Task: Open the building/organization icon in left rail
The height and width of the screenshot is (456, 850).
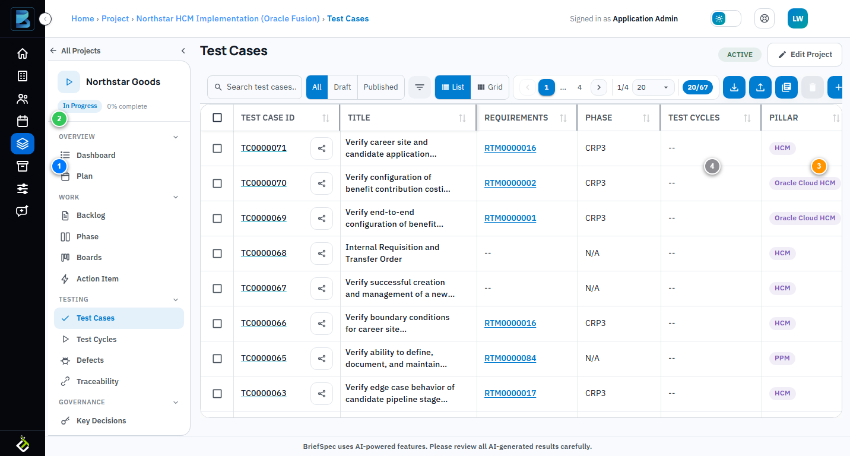Action: pos(23,76)
